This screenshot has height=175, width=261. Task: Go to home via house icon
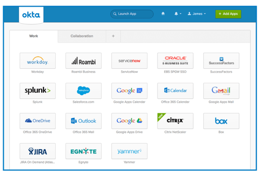163,14
